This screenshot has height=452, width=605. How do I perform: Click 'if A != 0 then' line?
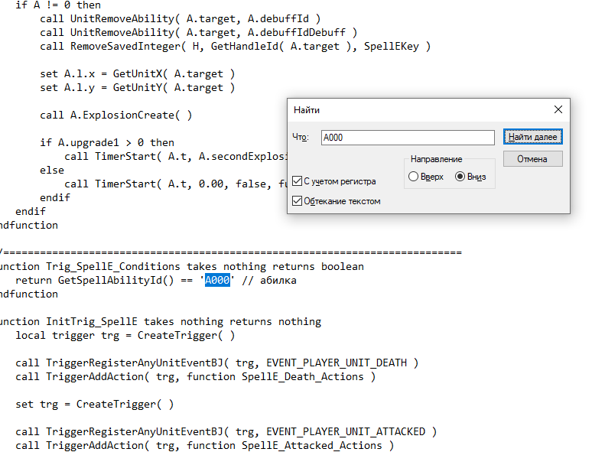coord(58,5)
